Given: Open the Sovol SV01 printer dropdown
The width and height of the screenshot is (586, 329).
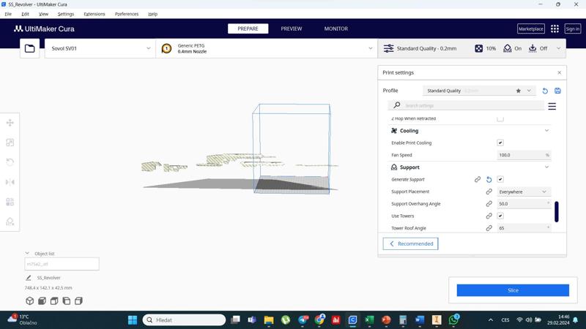Looking at the screenshot, I should (100, 48).
